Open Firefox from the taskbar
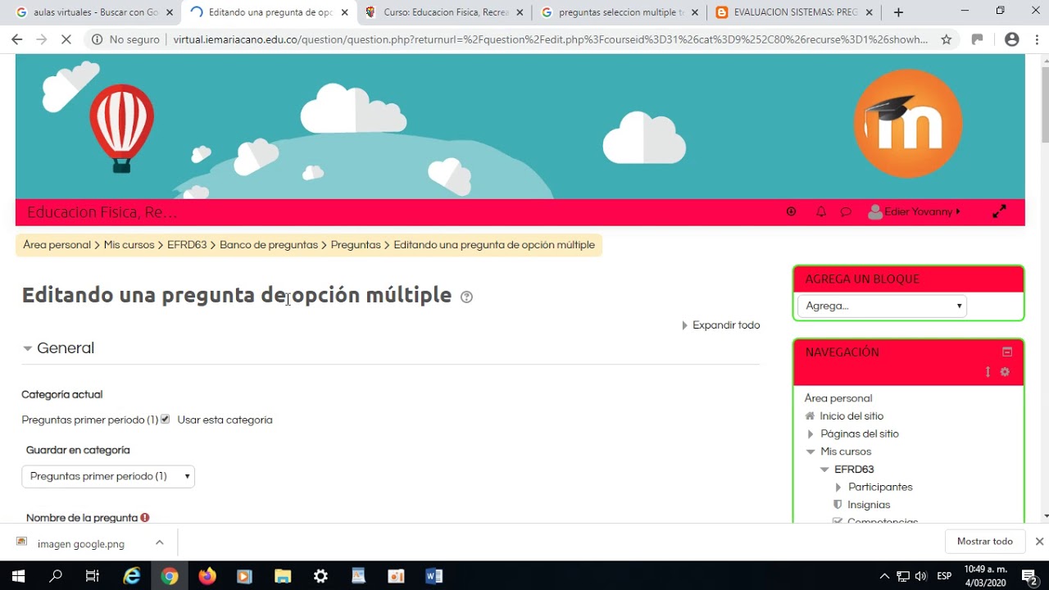Image resolution: width=1049 pixels, height=590 pixels. (207, 576)
